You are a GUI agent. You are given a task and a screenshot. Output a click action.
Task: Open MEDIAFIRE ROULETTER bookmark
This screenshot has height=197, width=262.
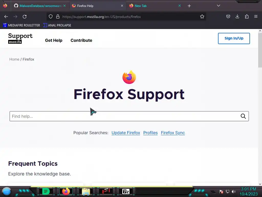click(21, 25)
